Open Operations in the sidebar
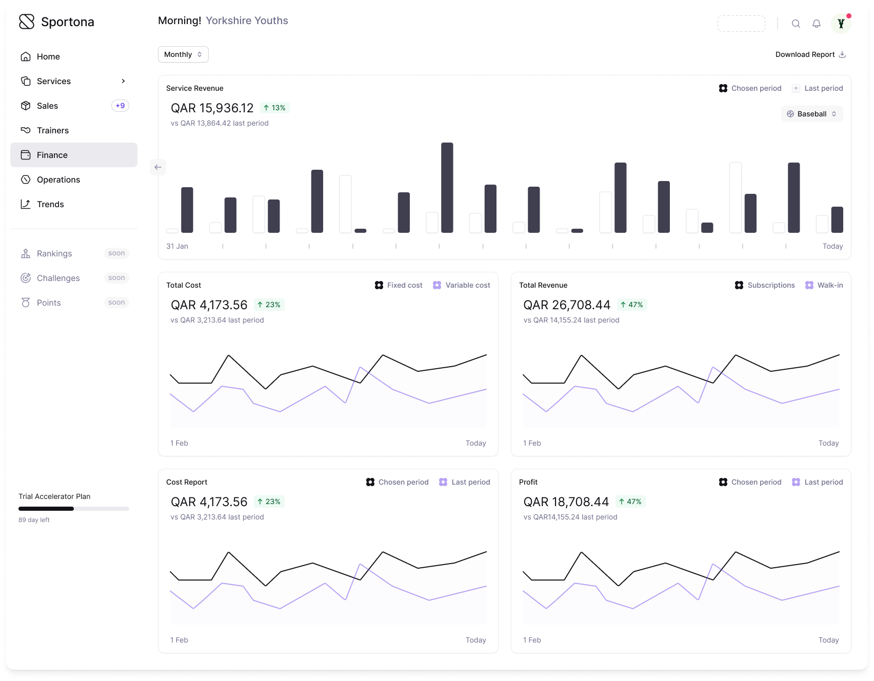Viewport: 874px width, 681px height. [x=74, y=179]
